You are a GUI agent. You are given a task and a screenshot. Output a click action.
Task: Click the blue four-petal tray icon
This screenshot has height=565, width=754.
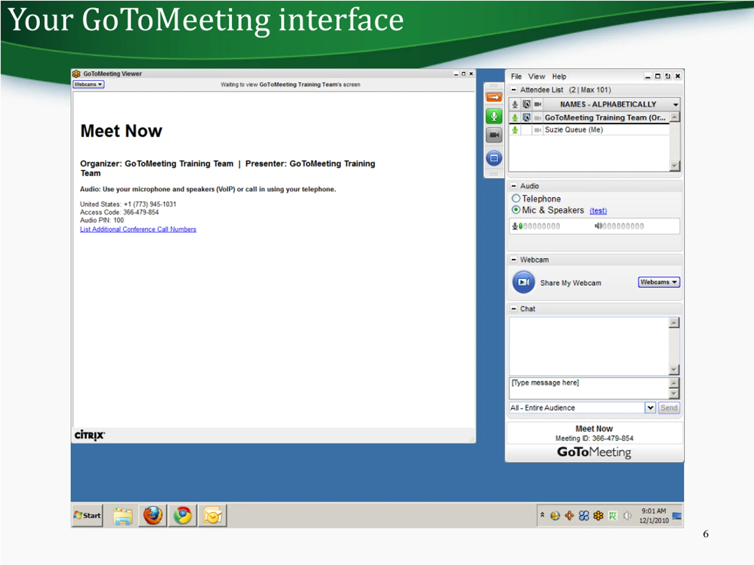(584, 516)
